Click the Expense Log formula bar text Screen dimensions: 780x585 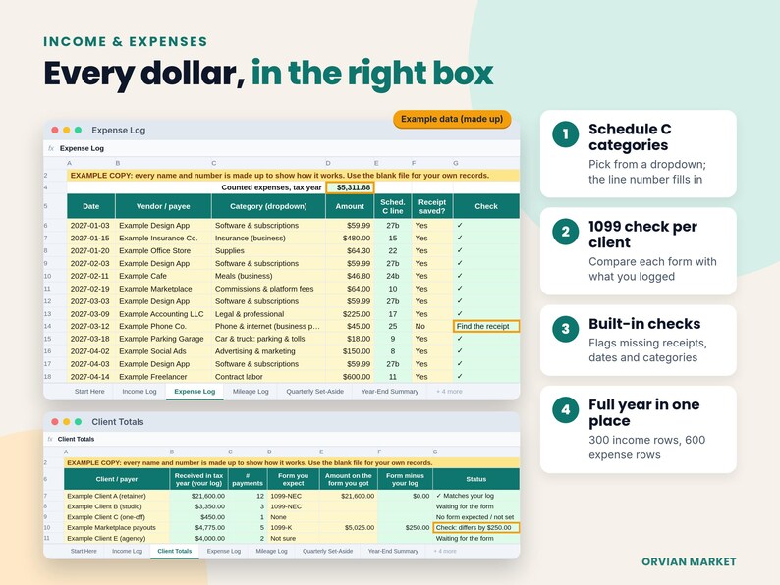point(83,148)
